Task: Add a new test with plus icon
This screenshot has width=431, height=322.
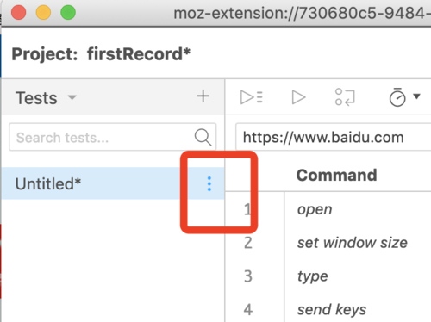Action: coord(203,96)
